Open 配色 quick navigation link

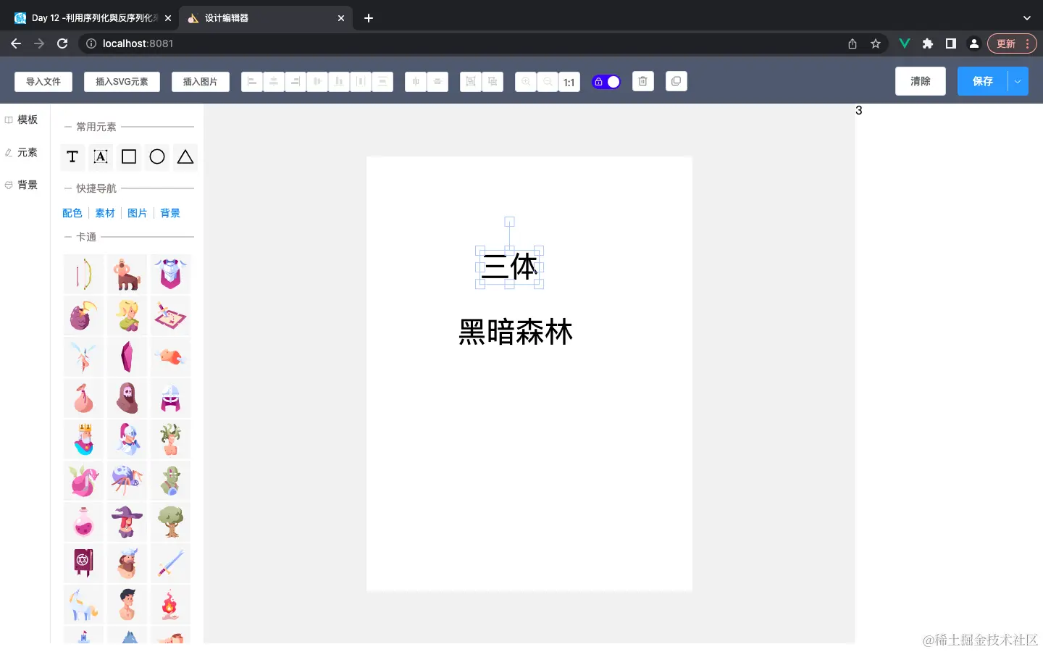click(72, 212)
